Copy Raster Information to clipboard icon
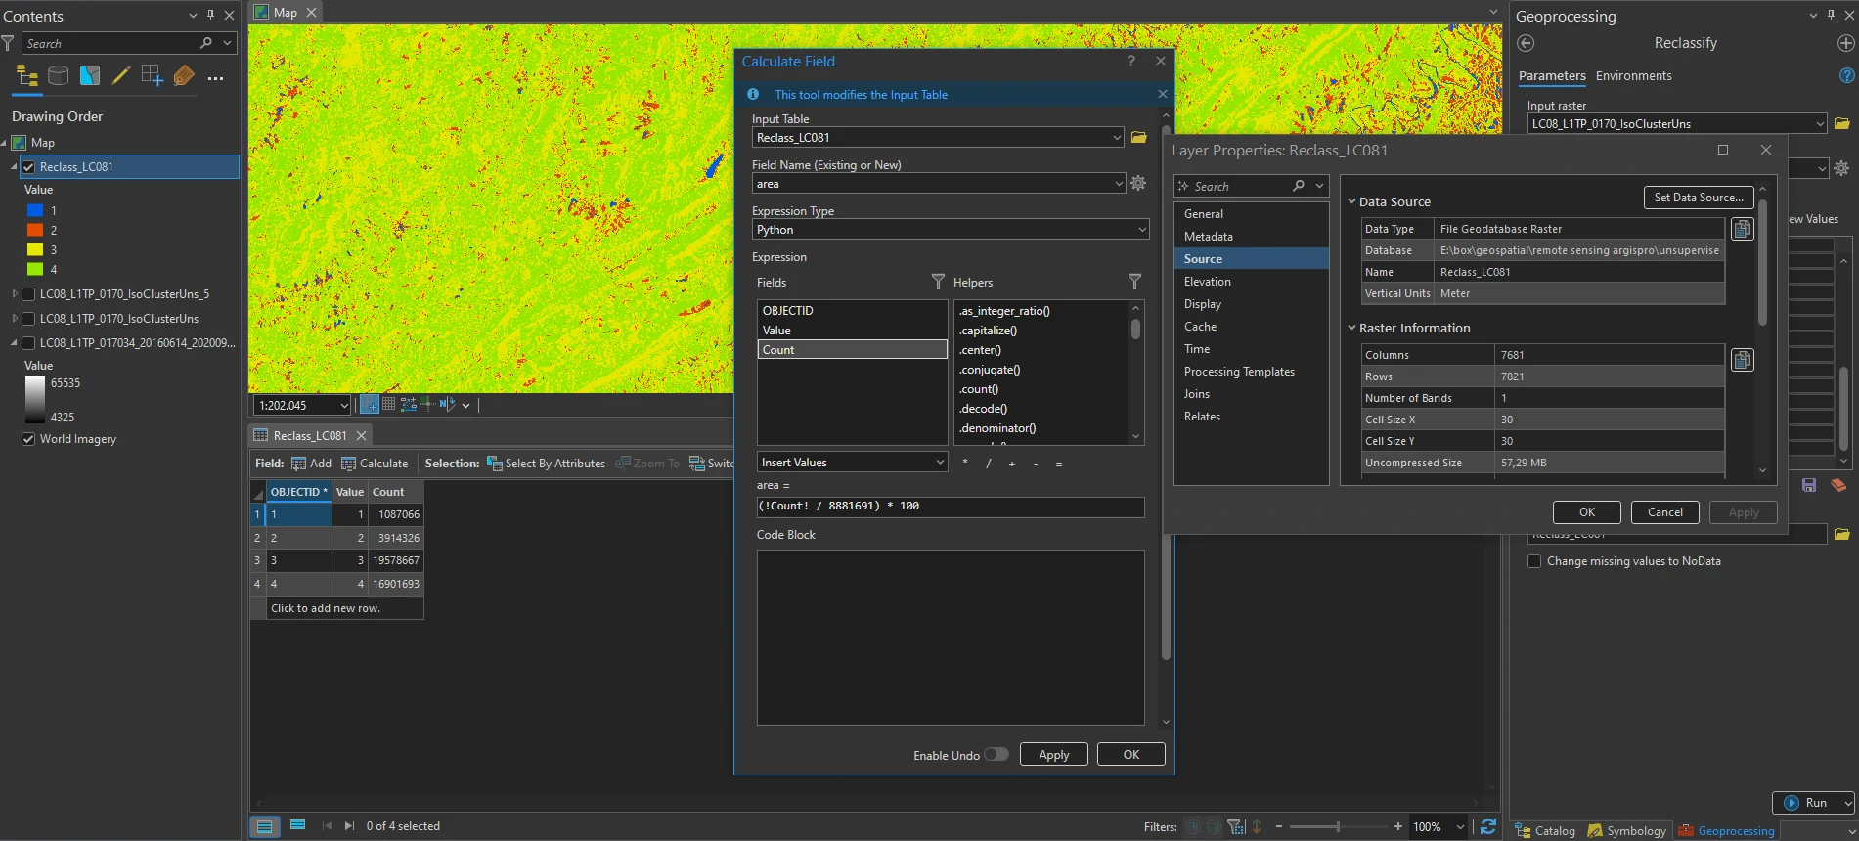The height and width of the screenshot is (841, 1859). 1742,360
